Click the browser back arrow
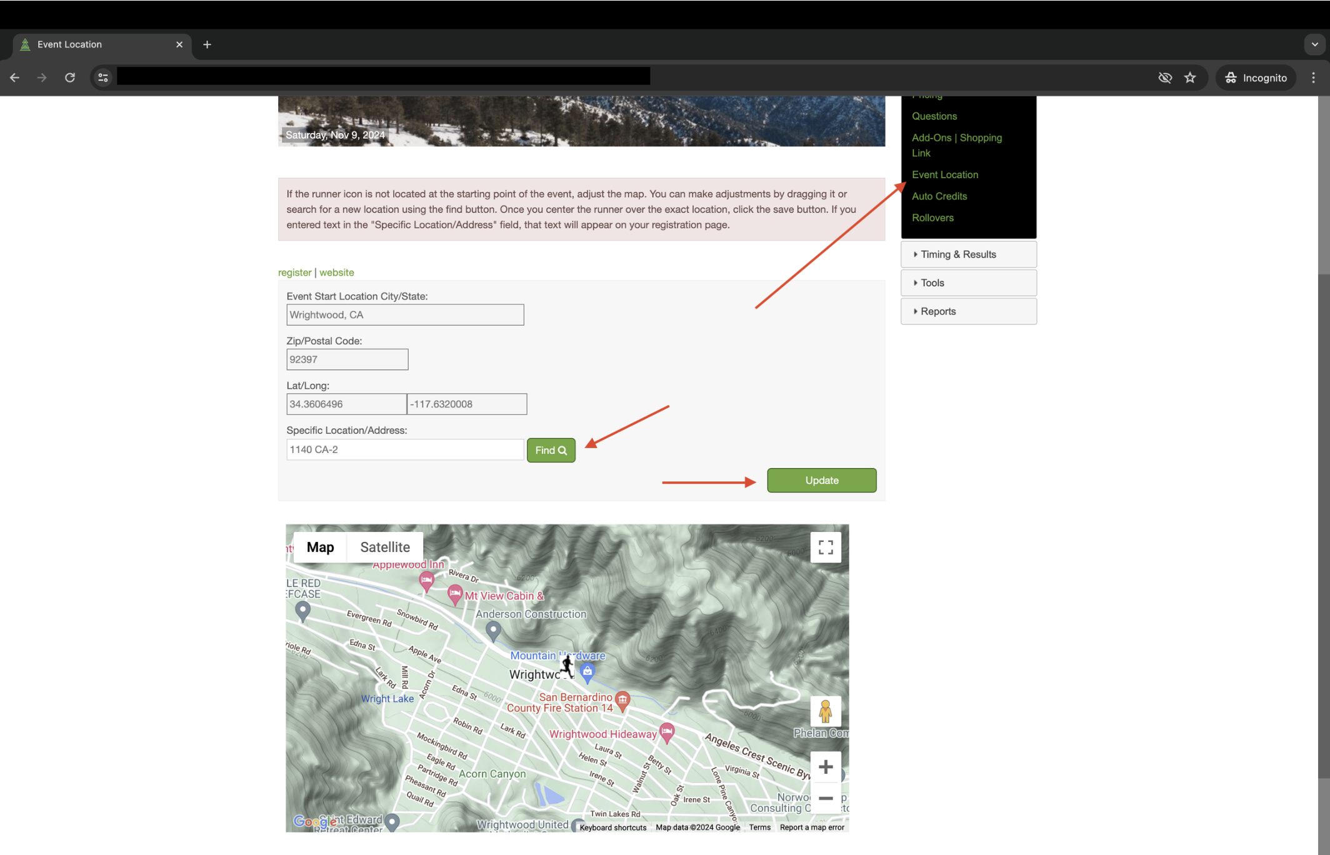 (14, 77)
